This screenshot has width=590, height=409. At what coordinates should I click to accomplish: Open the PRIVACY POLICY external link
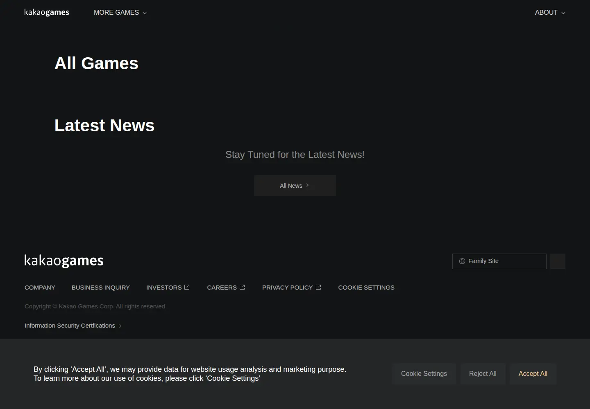coord(292,288)
